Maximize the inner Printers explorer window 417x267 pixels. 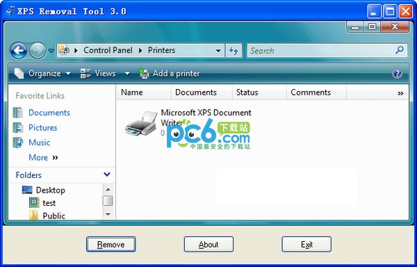click(372, 27)
